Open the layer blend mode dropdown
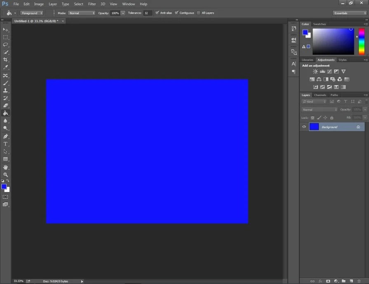The image size is (369, 284). [319, 109]
